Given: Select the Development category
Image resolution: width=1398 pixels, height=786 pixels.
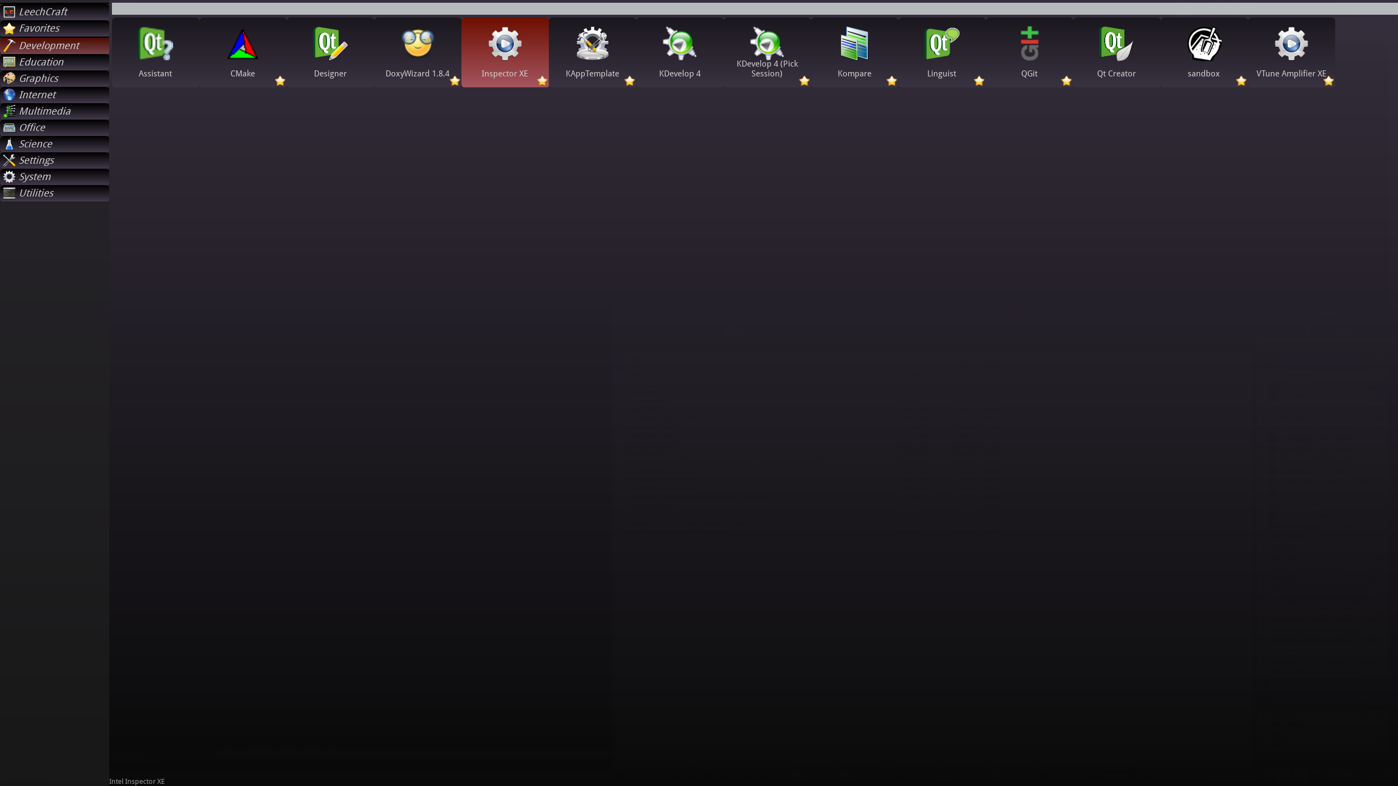Looking at the screenshot, I should [x=55, y=45].
